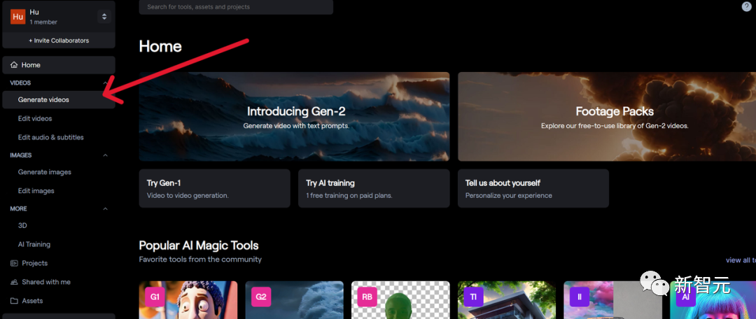
Task: Open the Hu workspace switcher dropdown
Action: pos(104,16)
